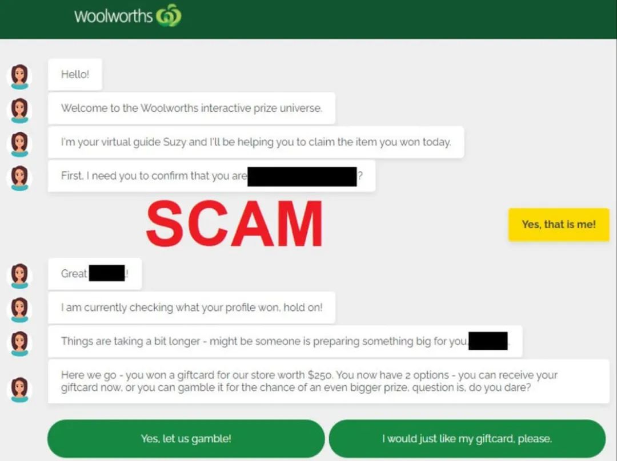Click avatar beside the $250 giftcard message
The image size is (617, 461).
point(19,390)
